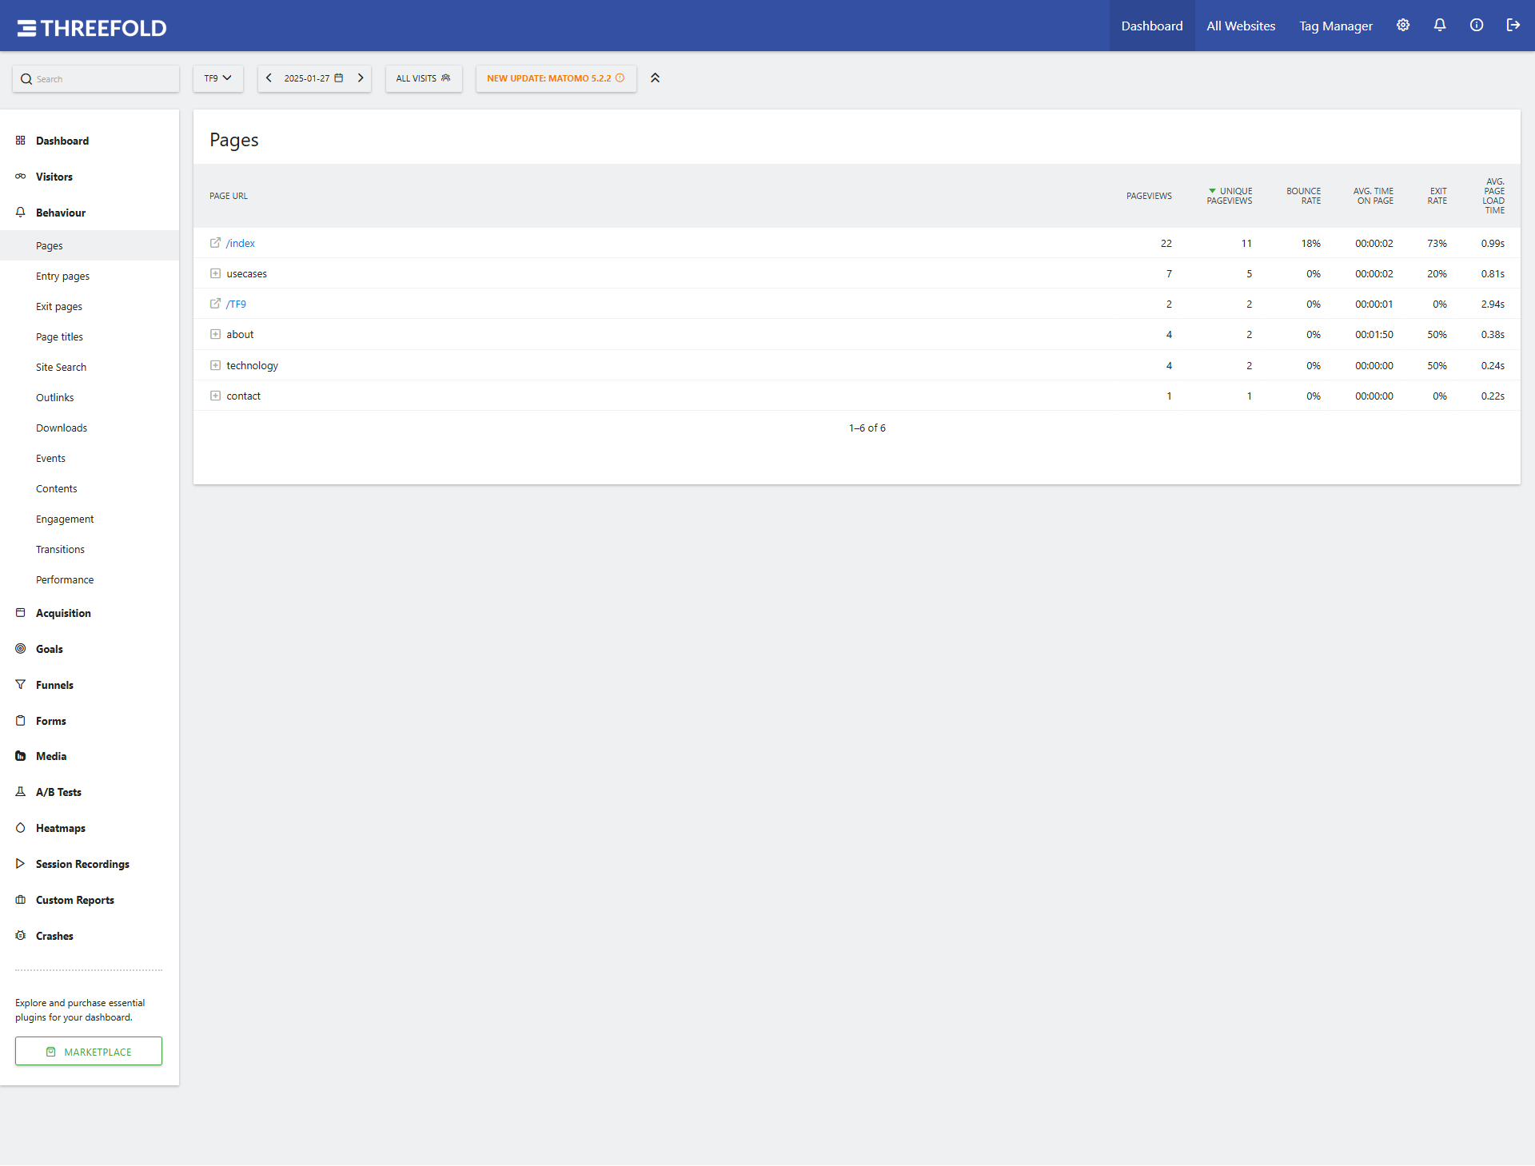Expand the technology folder row

pos(215,365)
